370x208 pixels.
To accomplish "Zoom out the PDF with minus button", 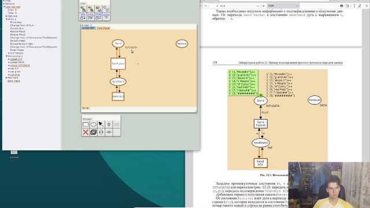I will click(x=258, y=6).
